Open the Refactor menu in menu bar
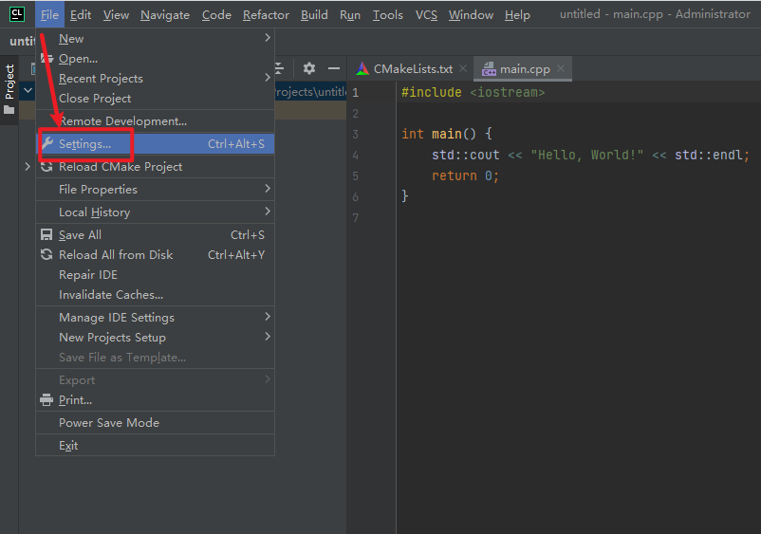761x534 pixels. pos(266,15)
